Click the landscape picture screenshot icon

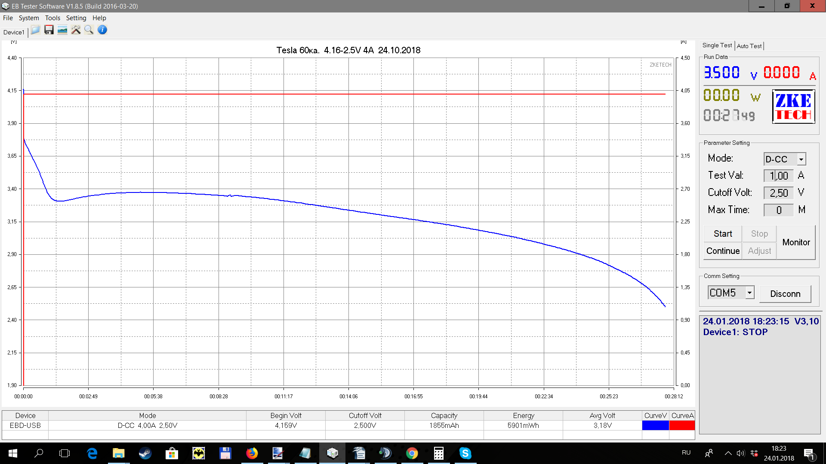(62, 30)
